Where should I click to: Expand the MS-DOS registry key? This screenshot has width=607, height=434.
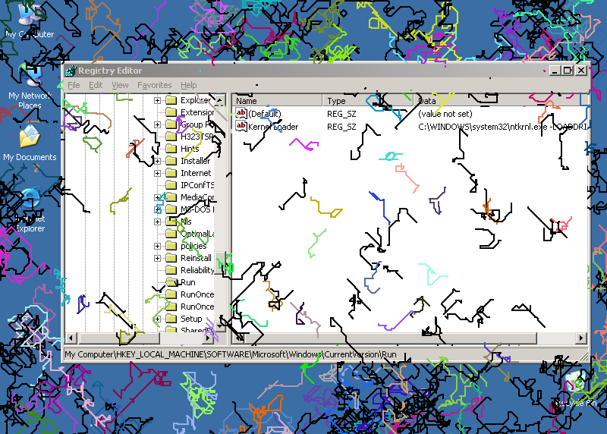(157, 209)
